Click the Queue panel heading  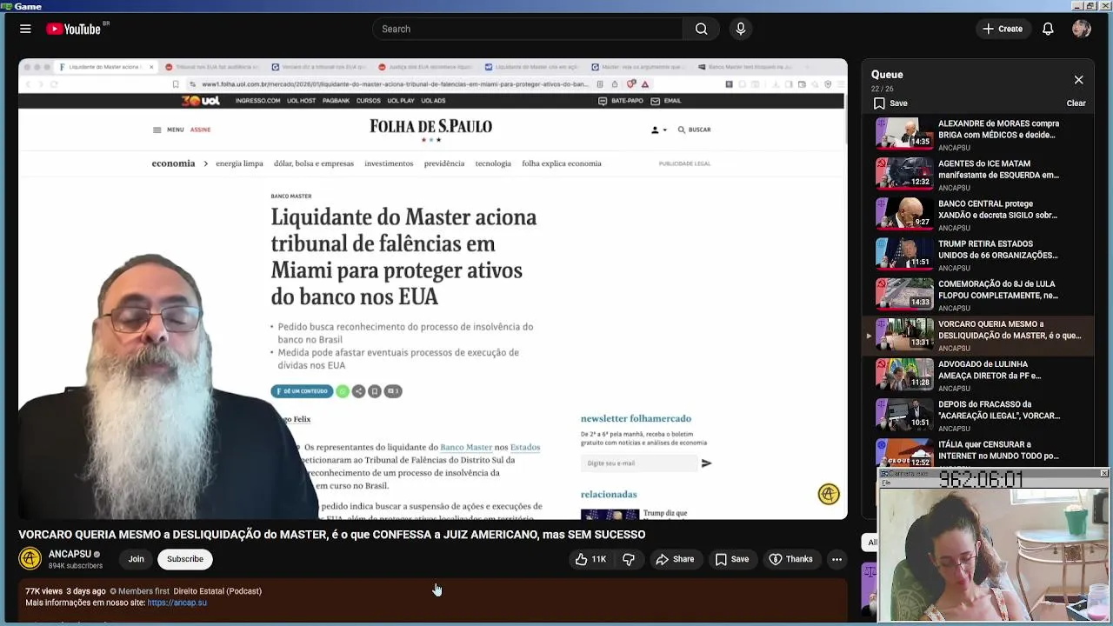[887, 75]
